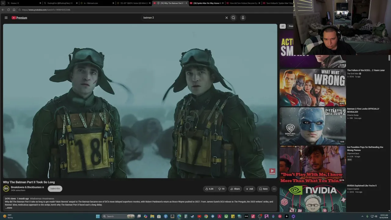Subscribe to Breakdowns & Blockbusters
Viewport: 391px width, 220px height.
pos(55,189)
